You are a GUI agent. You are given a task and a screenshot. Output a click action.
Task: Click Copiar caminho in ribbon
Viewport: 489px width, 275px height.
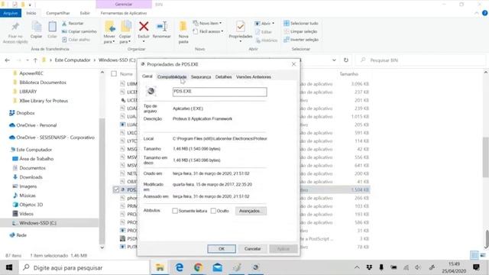[79, 31]
